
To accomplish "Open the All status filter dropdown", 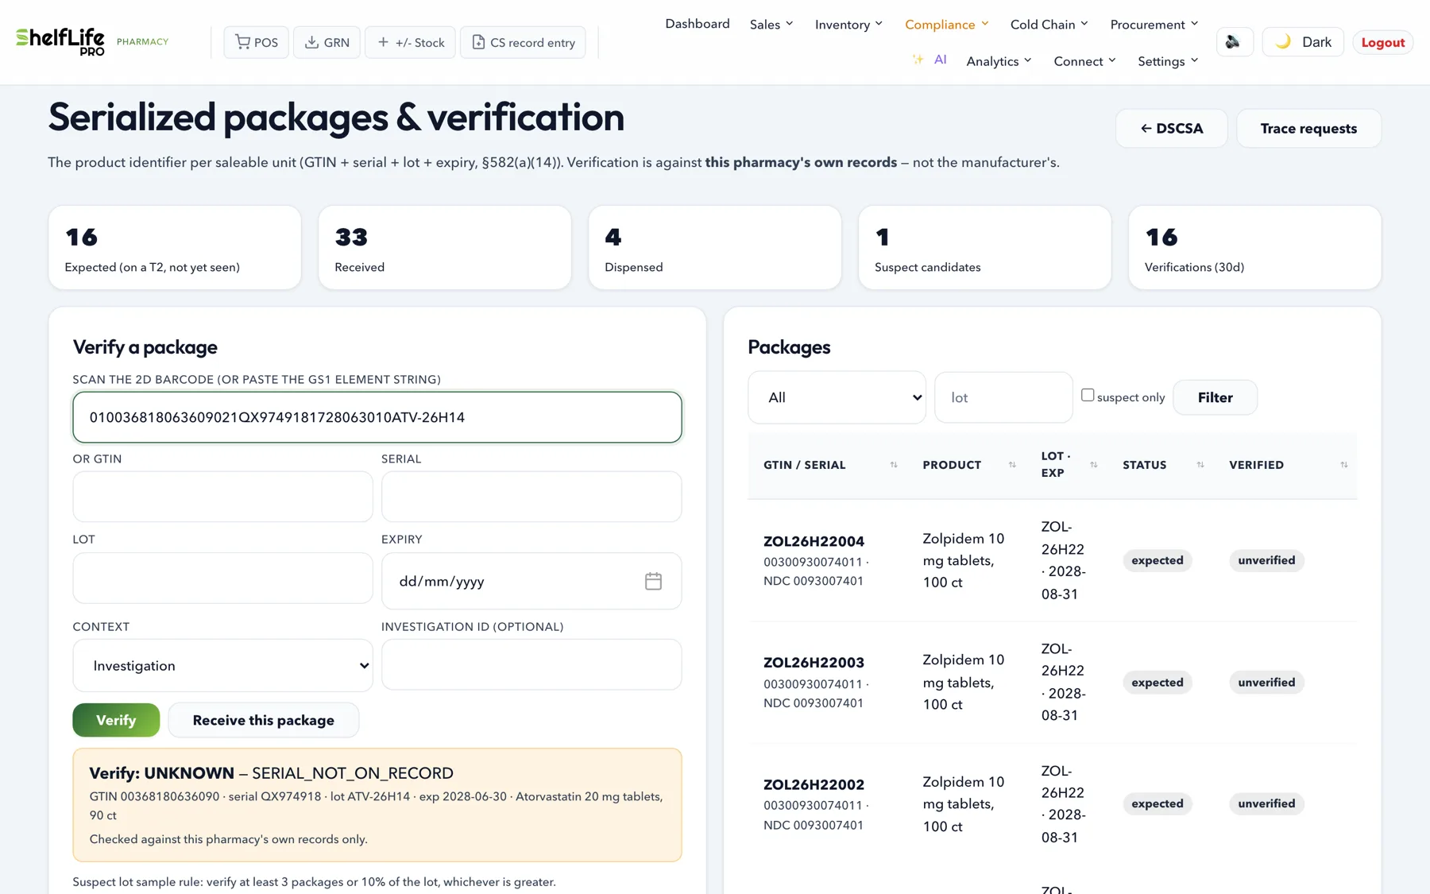I will tap(837, 397).
